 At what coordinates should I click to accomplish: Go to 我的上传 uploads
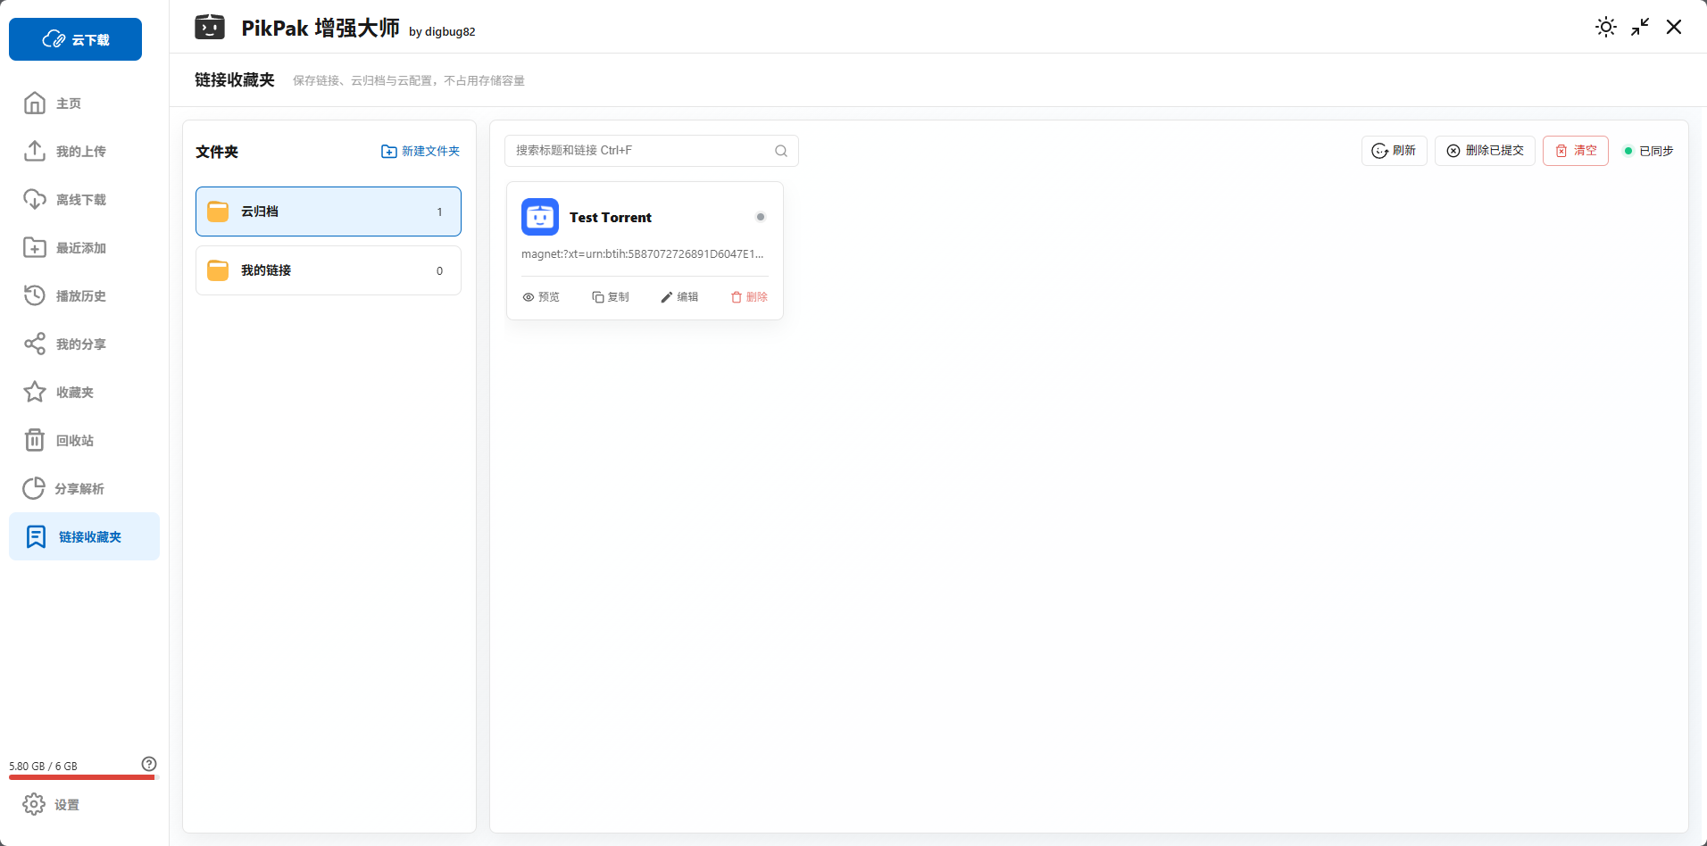[x=84, y=152]
